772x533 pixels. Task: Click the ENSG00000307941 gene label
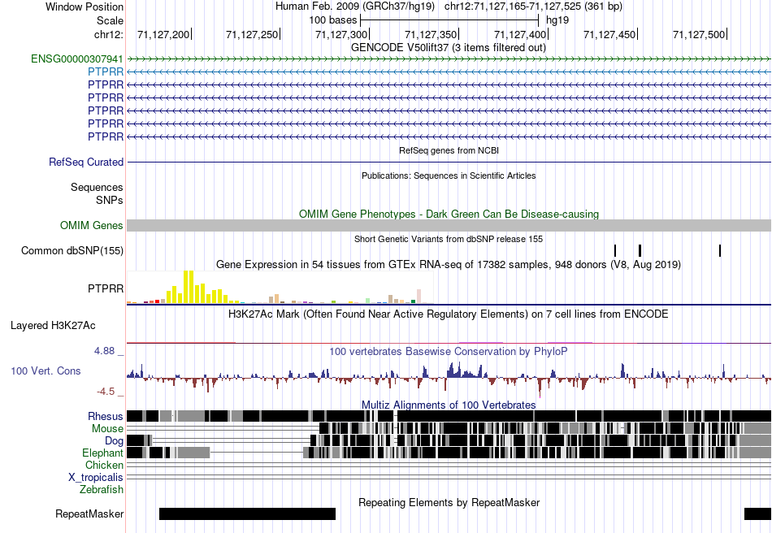pyautogui.click(x=77, y=59)
